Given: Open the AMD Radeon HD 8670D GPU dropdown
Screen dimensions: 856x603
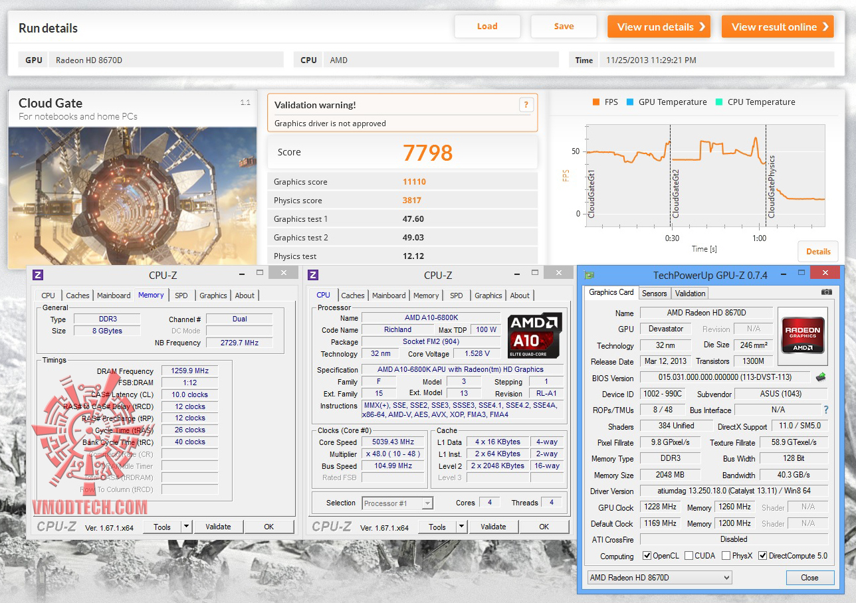Looking at the screenshot, I should 659,578.
